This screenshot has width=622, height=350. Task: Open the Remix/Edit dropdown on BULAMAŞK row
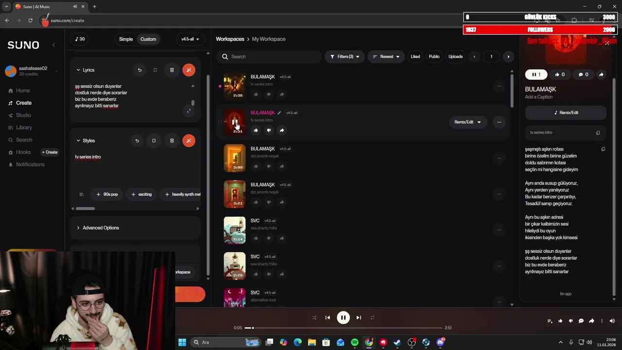click(467, 122)
